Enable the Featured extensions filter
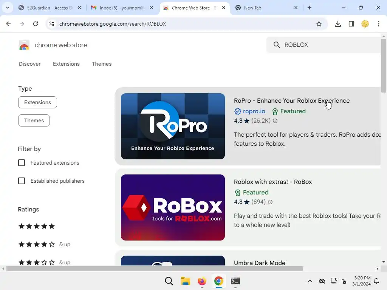This screenshot has height=290, width=387. (22, 163)
